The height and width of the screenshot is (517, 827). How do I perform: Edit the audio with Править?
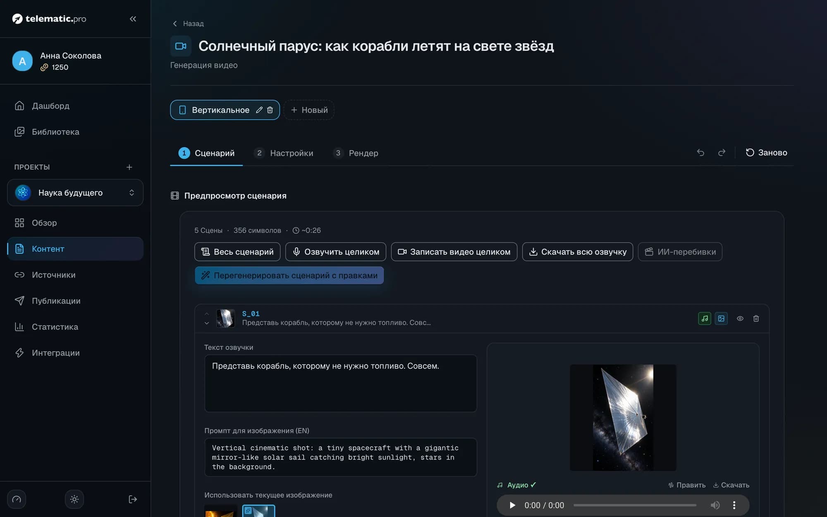click(687, 485)
